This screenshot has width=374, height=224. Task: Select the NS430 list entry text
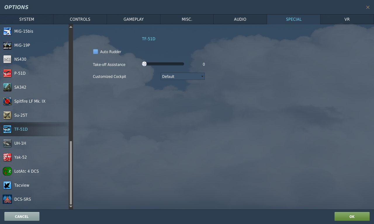tap(20, 59)
